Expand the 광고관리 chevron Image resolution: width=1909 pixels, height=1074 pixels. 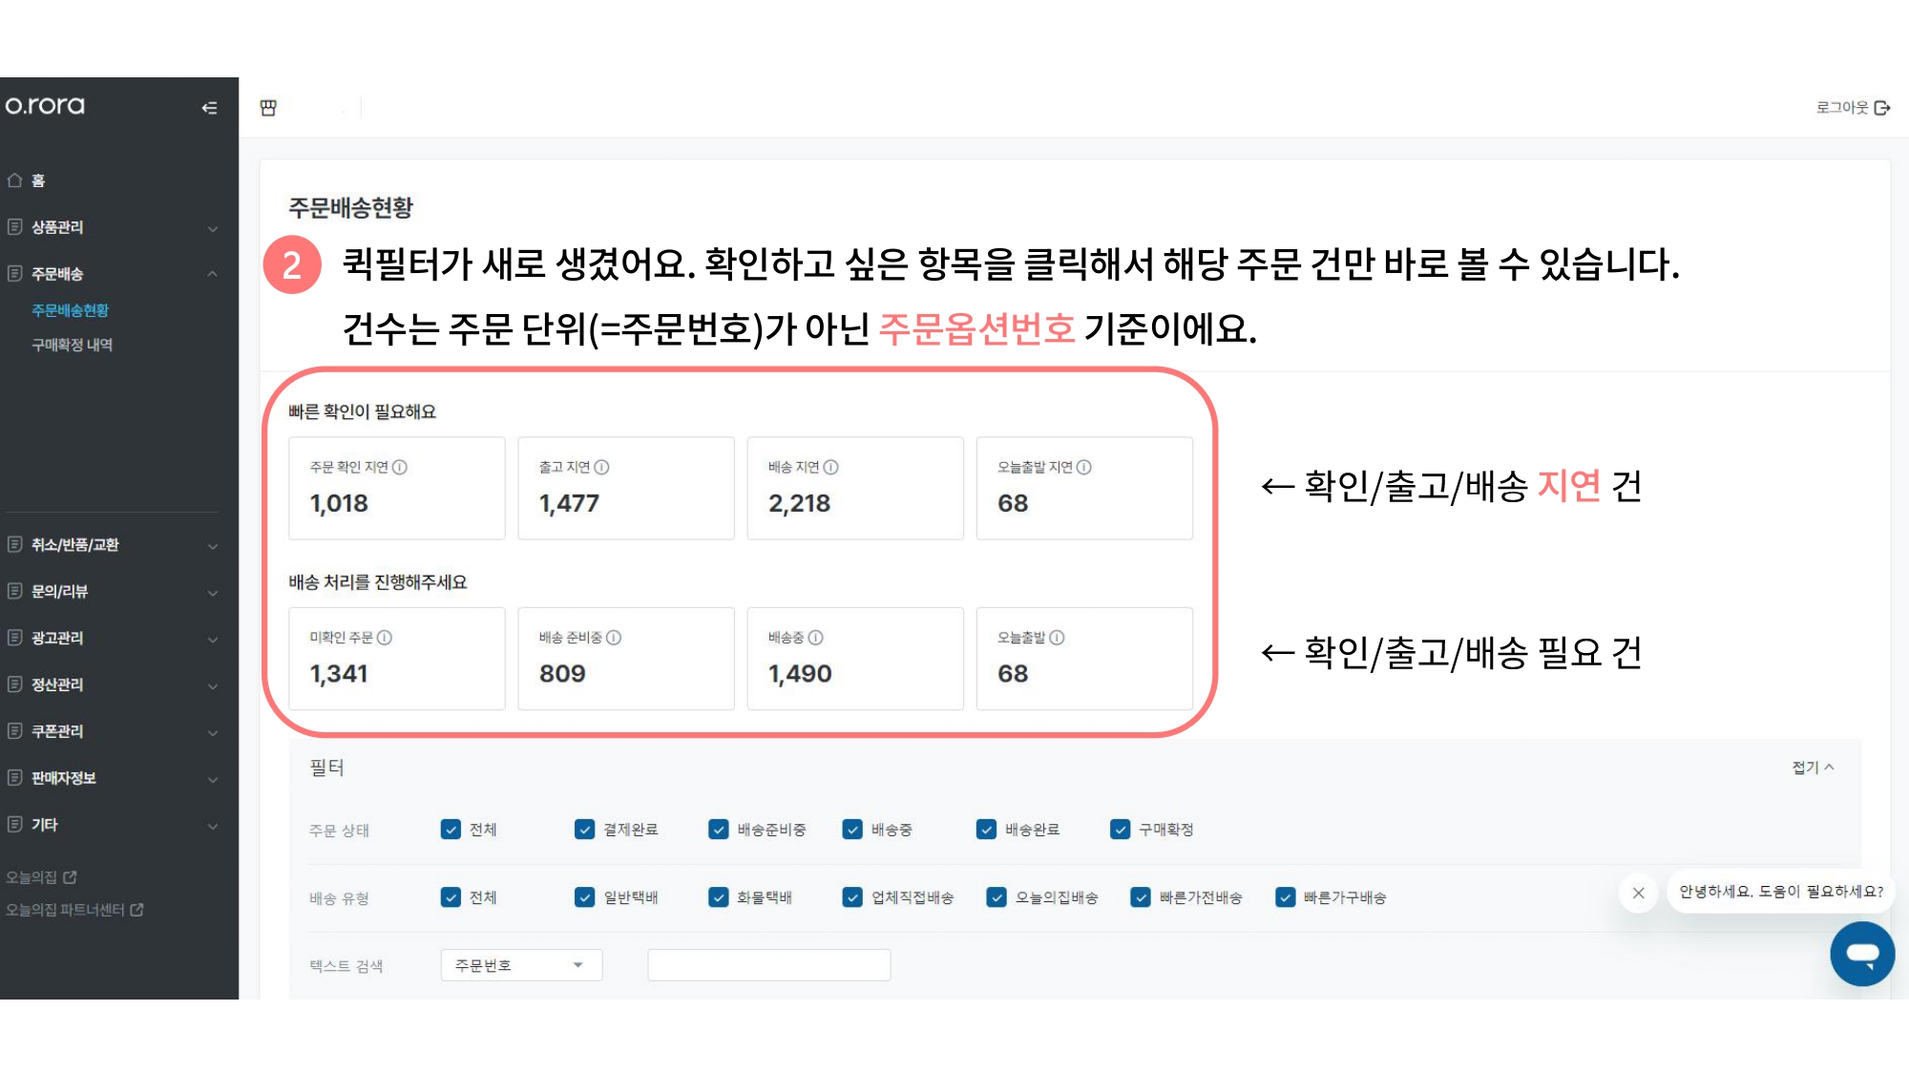tap(213, 639)
